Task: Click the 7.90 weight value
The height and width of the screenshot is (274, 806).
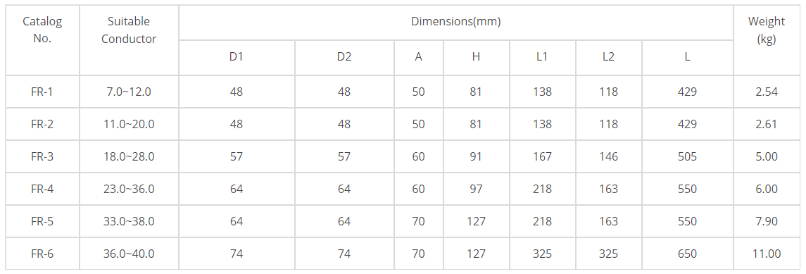Action: [x=767, y=222]
